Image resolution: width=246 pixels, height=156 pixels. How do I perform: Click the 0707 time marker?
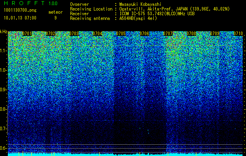(x=168, y=34)
